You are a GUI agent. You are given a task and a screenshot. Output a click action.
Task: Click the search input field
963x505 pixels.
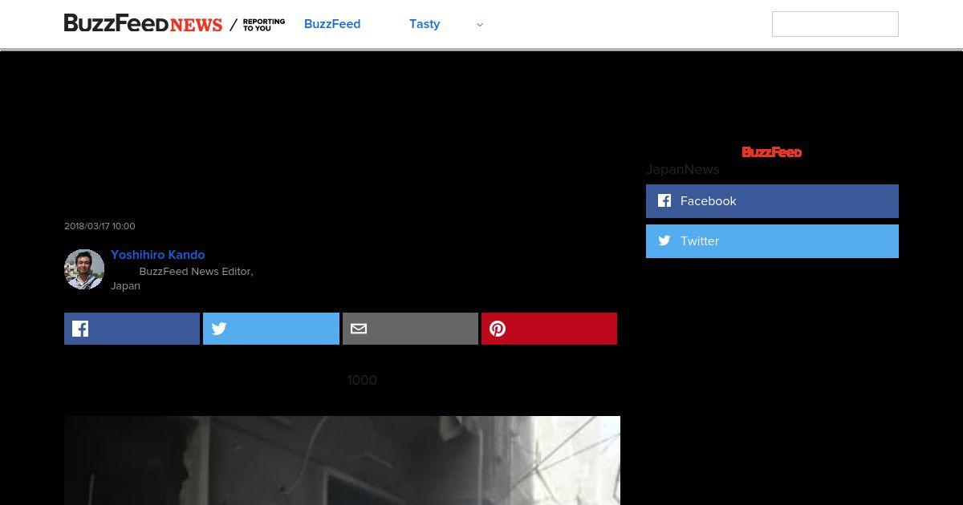[835, 24]
